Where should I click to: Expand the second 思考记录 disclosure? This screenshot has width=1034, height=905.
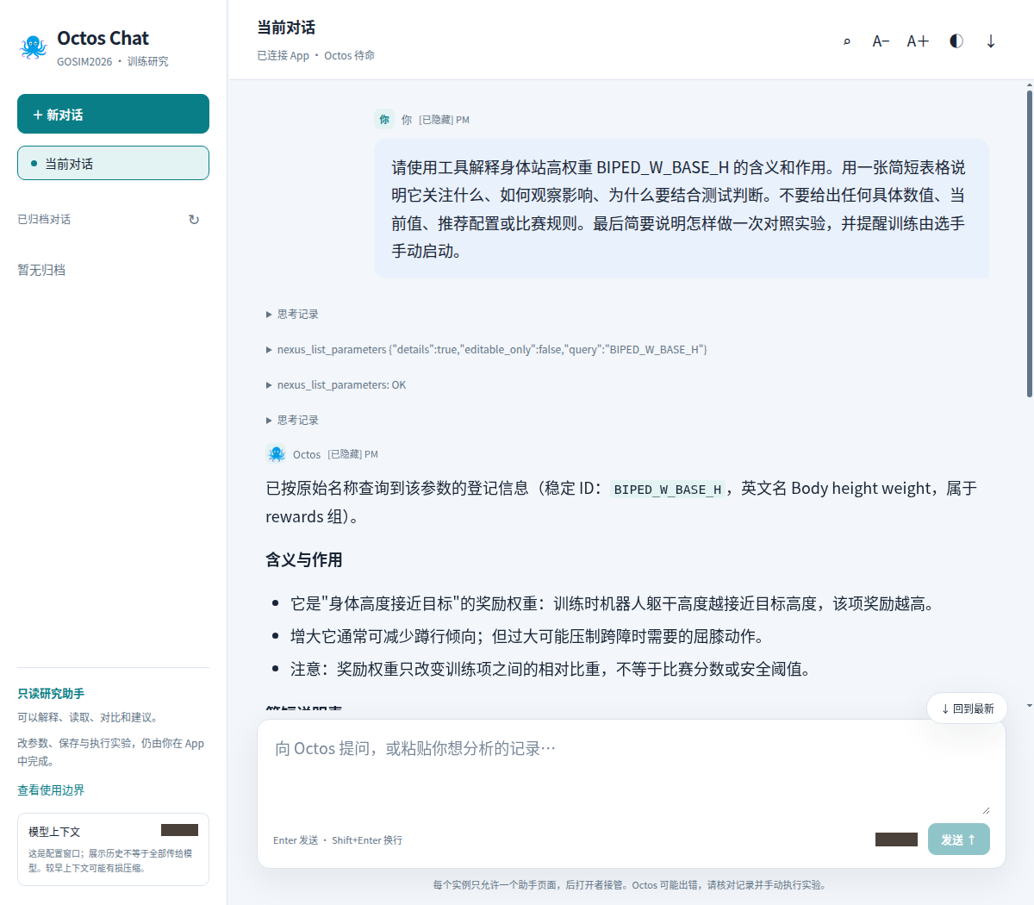(293, 420)
